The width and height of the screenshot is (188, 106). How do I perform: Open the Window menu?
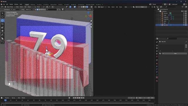pyautogui.click(x=16, y=4)
